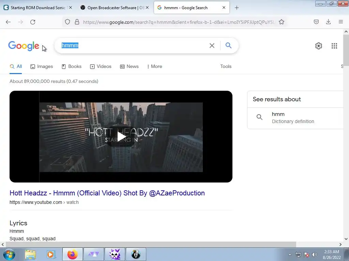Open Google quick settings gear
The image size is (349, 261).
pos(319,46)
